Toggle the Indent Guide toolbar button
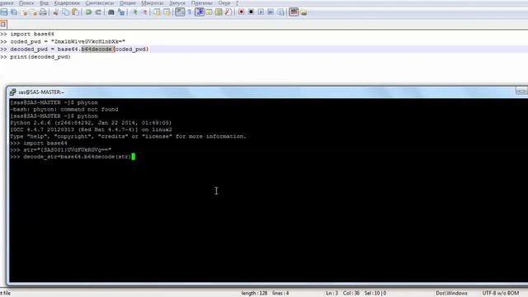 point(200,12)
